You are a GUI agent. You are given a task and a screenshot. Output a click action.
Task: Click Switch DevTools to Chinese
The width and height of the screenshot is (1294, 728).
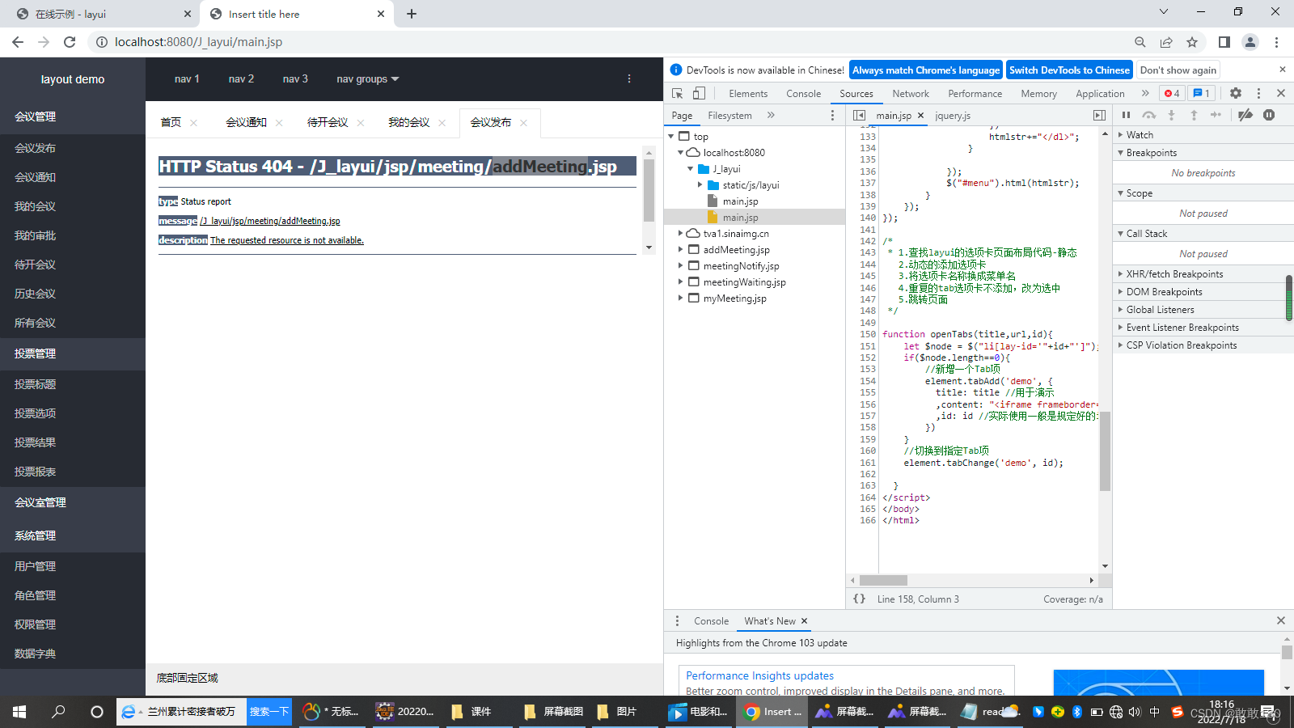[1069, 70]
